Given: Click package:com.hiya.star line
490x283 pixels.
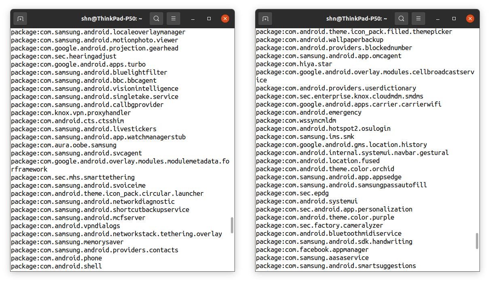Looking at the screenshot, I should coord(294,64).
